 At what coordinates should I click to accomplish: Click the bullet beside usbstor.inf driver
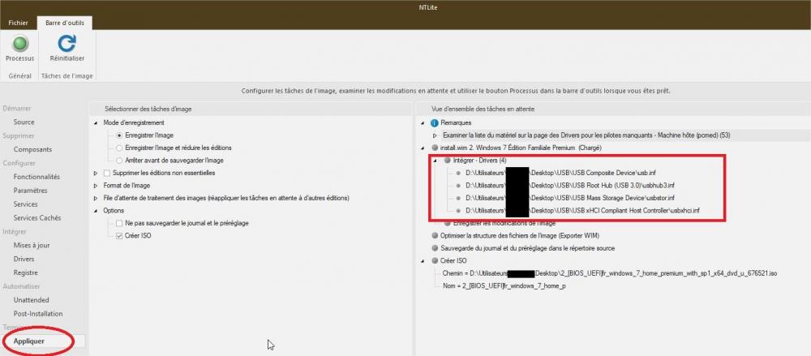coord(458,198)
